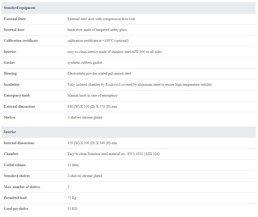The height and width of the screenshot is (217, 258).
Task: Click the Shelves row label
Action: 9,117
